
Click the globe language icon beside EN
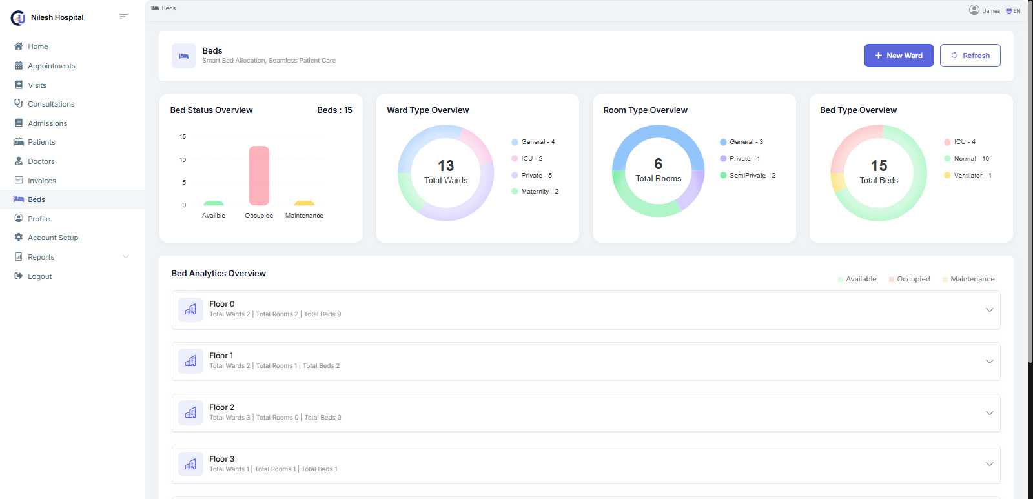1009,10
